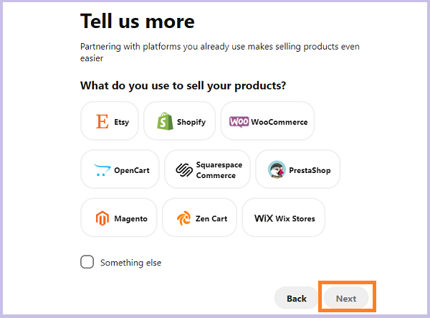Click the WiX logo text
The height and width of the screenshot is (318, 430).
(x=264, y=218)
